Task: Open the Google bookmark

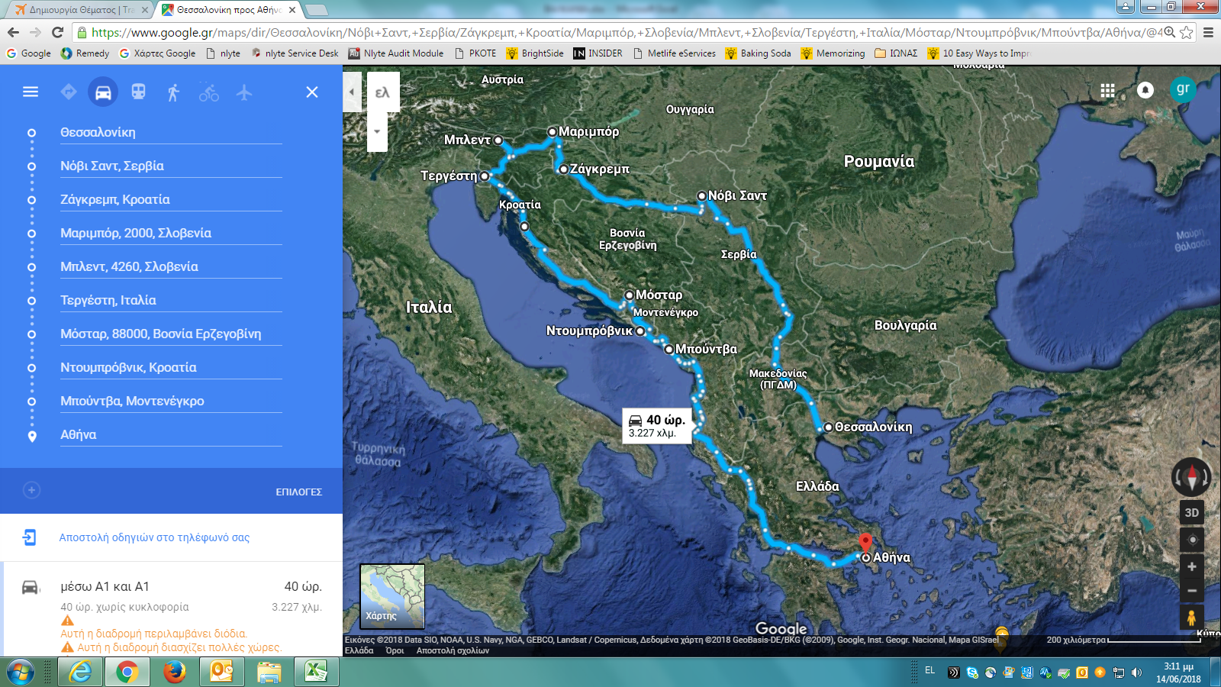Action: click(29, 53)
